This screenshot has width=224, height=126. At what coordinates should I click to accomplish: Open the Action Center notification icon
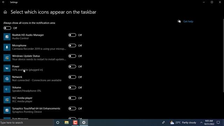(x=218, y=122)
